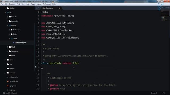Open the Find menu
The height and width of the screenshot is (95, 170).
point(18,4)
